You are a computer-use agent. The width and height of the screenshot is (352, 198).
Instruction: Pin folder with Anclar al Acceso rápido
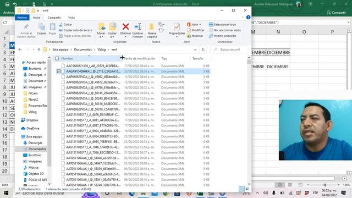tap(26, 30)
